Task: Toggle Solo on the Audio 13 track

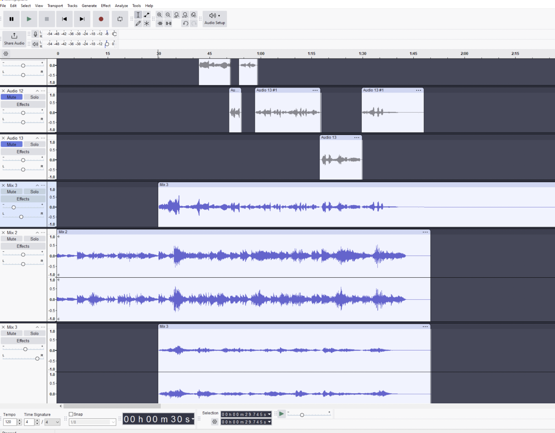Action: (34, 145)
